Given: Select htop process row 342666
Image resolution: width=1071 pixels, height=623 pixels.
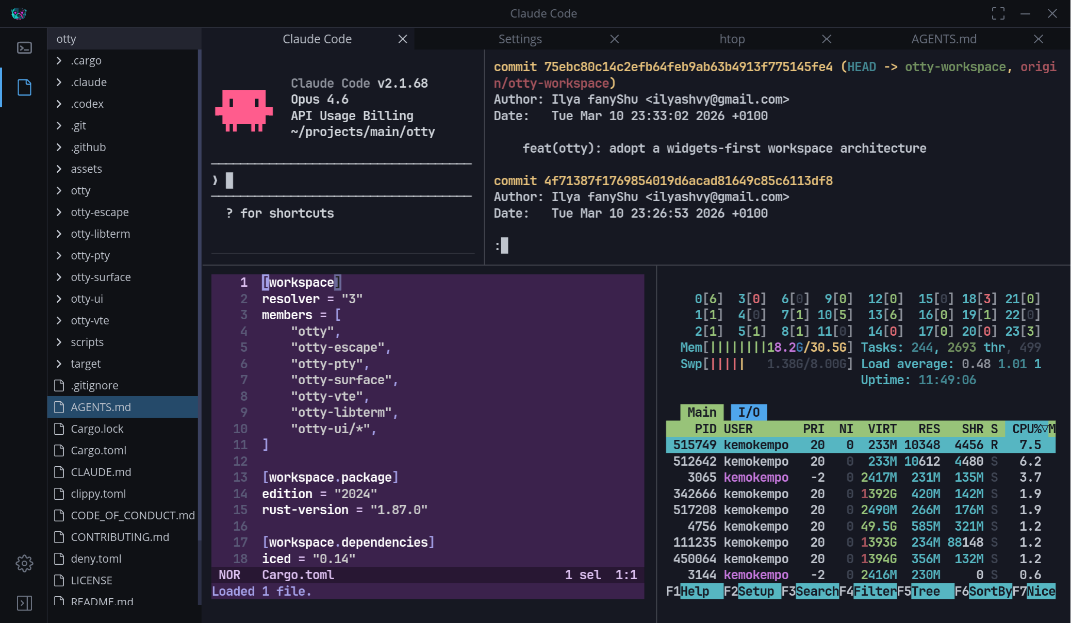Looking at the screenshot, I should click(x=861, y=494).
